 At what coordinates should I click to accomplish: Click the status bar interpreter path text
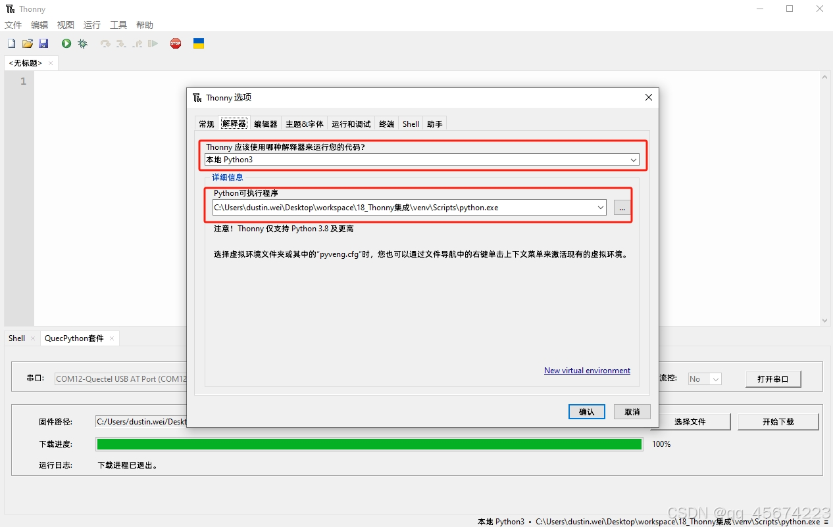click(x=678, y=522)
